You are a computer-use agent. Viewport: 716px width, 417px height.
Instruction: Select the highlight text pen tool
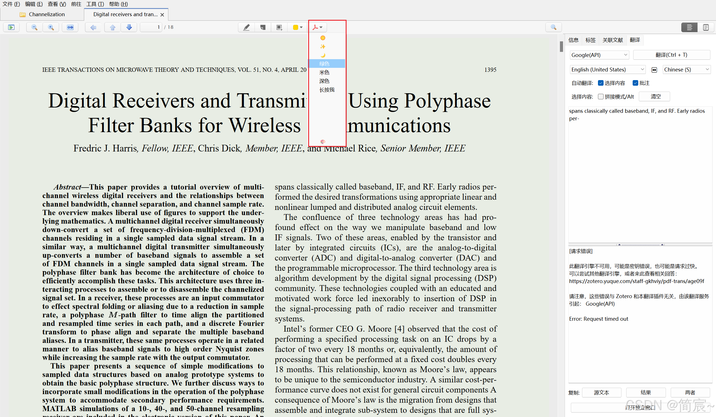tap(246, 27)
